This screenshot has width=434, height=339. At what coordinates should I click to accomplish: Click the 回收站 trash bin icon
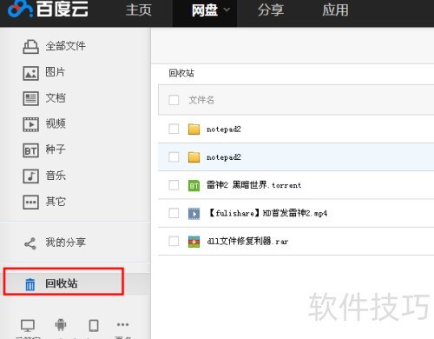tap(30, 284)
